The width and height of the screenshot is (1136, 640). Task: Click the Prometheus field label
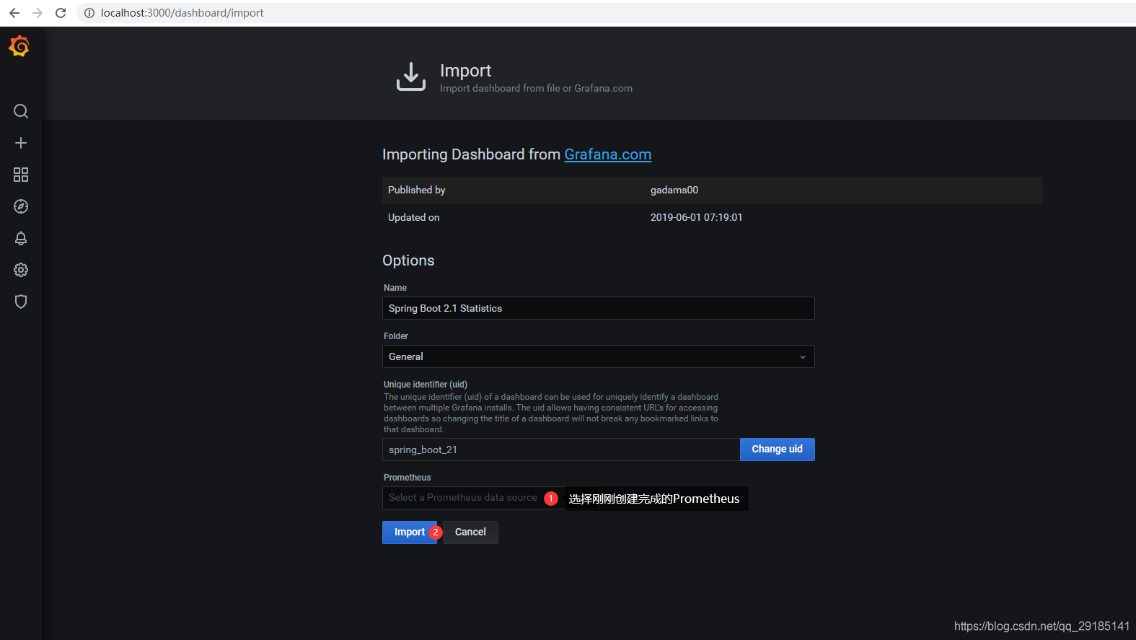coord(407,478)
